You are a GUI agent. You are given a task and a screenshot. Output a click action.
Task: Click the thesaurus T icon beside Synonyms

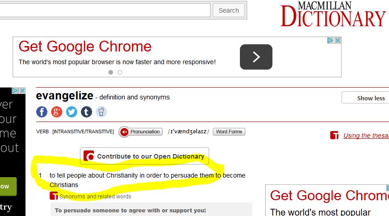(x=54, y=196)
